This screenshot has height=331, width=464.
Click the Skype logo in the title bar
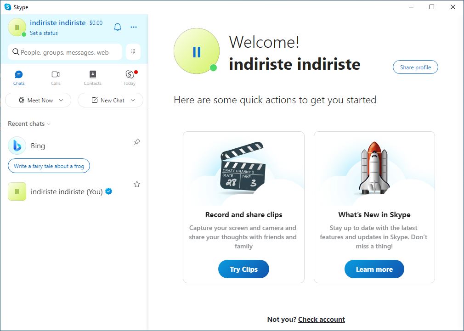pyautogui.click(x=8, y=7)
